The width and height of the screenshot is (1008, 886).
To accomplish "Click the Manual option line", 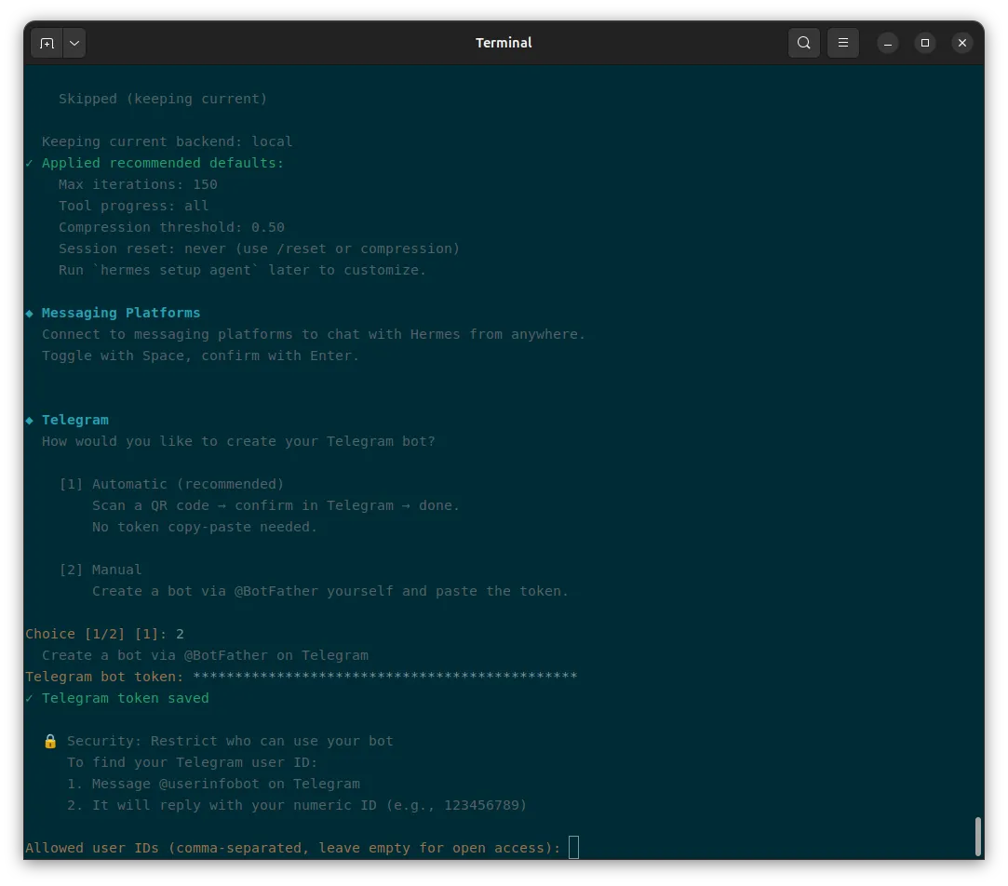I will click(101, 570).
